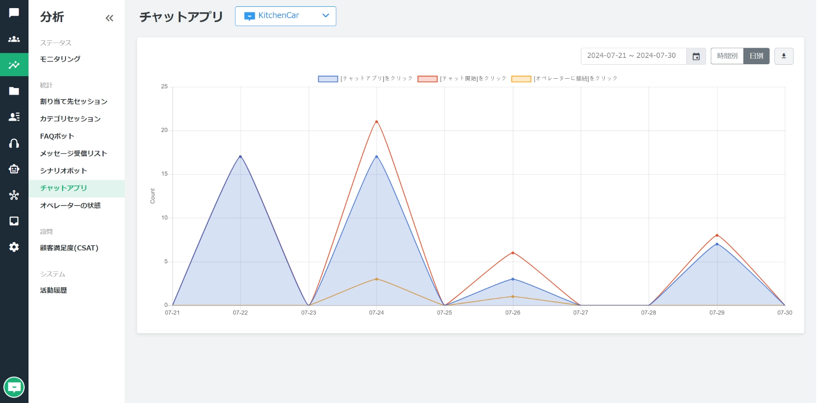Open the inbox tray icon

pyautogui.click(x=14, y=221)
